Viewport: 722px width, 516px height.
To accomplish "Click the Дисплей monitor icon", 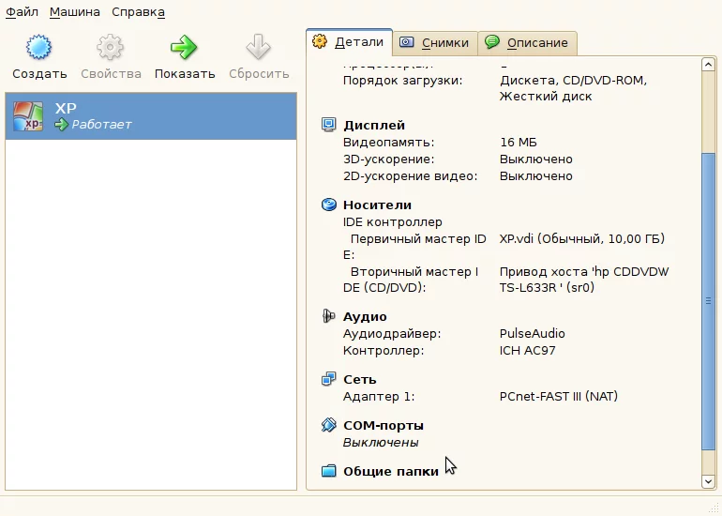I will (x=328, y=125).
